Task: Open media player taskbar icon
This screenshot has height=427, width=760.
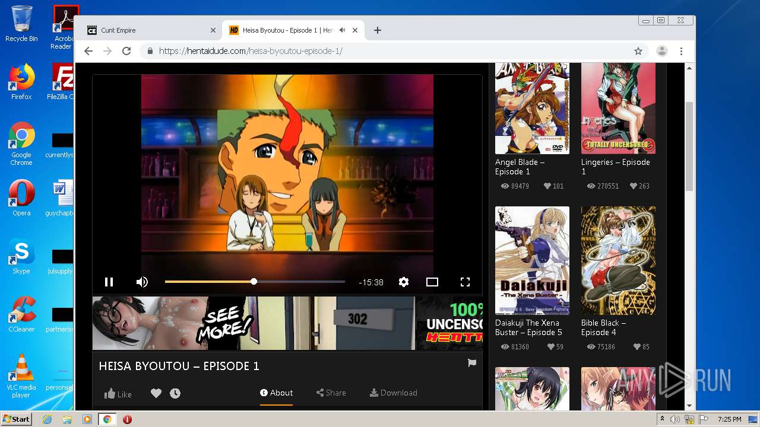Action: coord(87,419)
